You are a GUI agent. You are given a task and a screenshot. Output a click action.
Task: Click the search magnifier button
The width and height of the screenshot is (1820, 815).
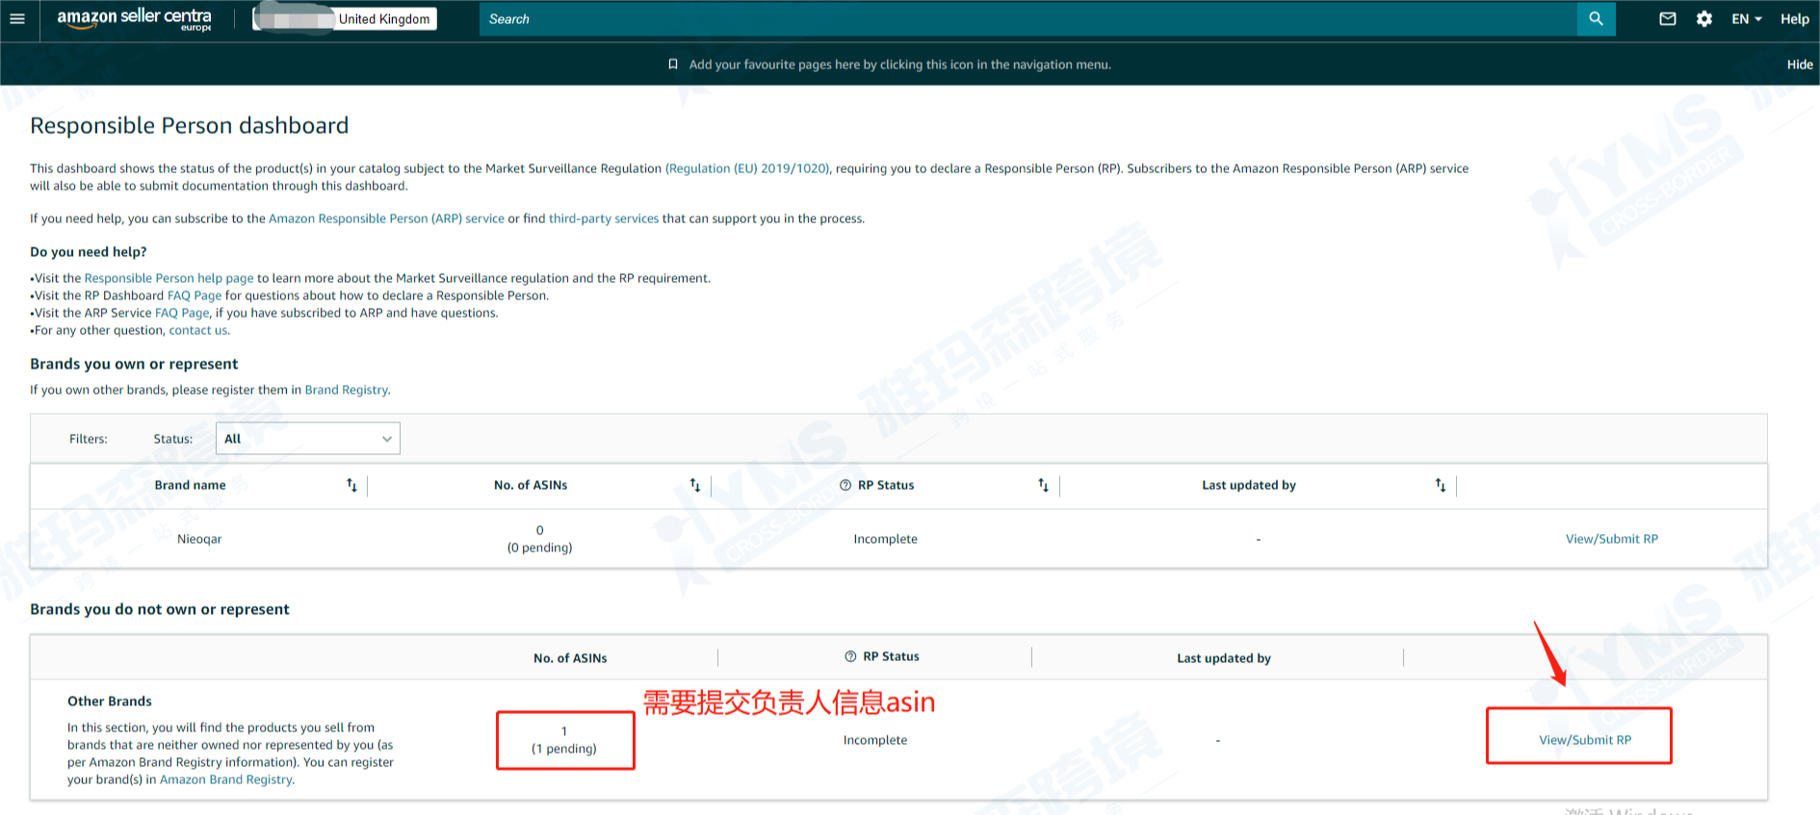pyautogui.click(x=1596, y=19)
